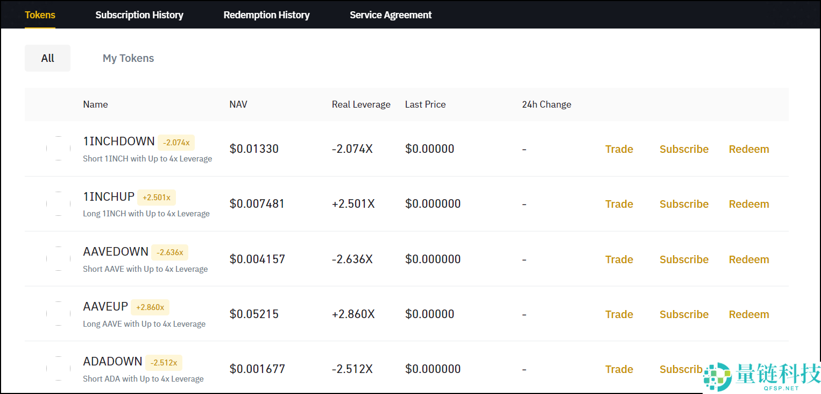Click the ADADOWN token icon

click(58, 369)
